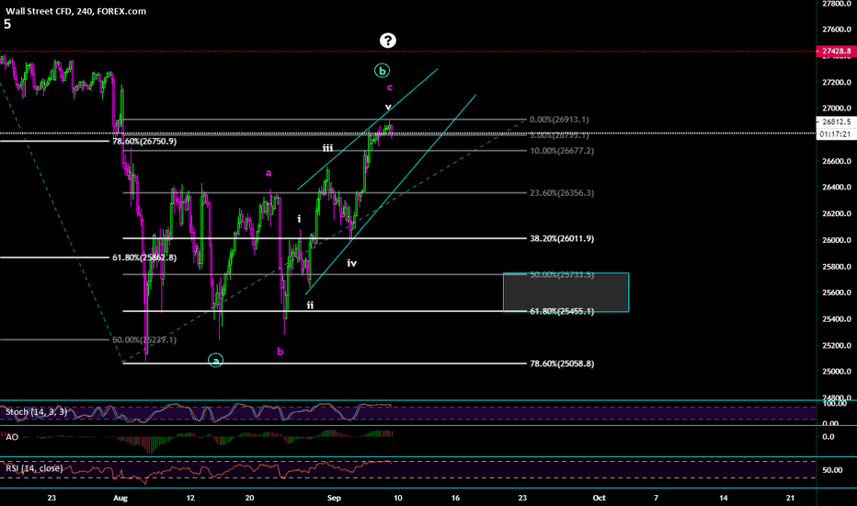Click the white 'i' wave label

tap(299, 219)
